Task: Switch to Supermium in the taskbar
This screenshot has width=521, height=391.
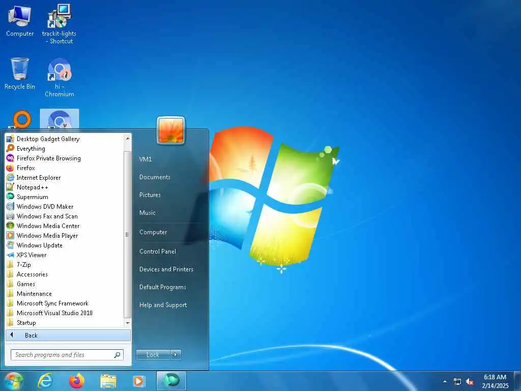Action: click(171, 381)
